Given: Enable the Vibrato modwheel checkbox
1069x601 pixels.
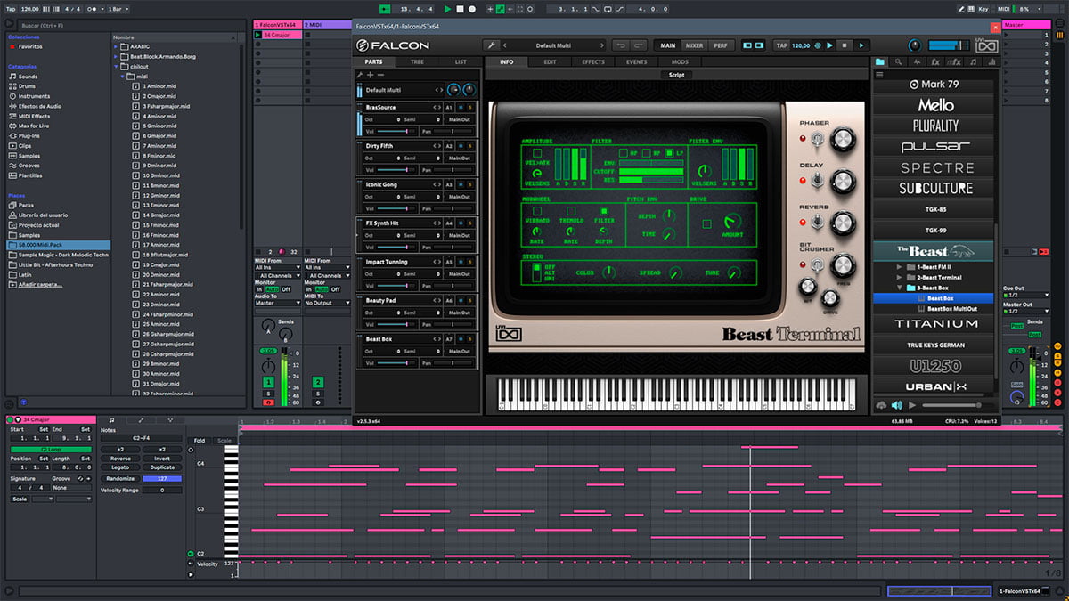Looking at the screenshot, I should pyautogui.click(x=537, y=211).
